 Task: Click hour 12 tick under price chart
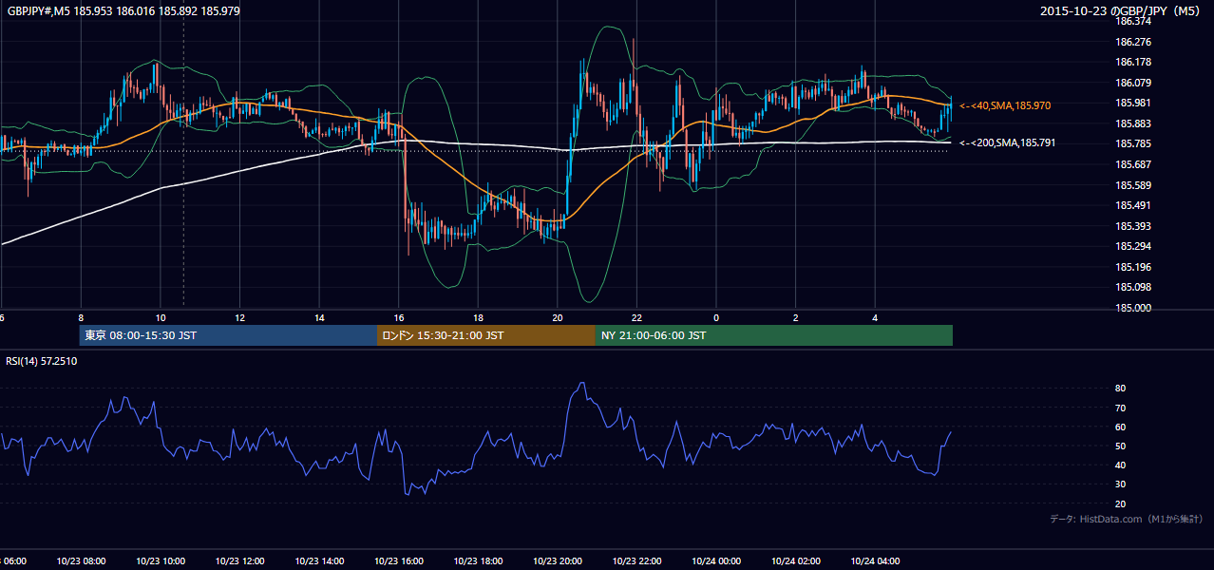pyautogui.click(x=239, y=318)
